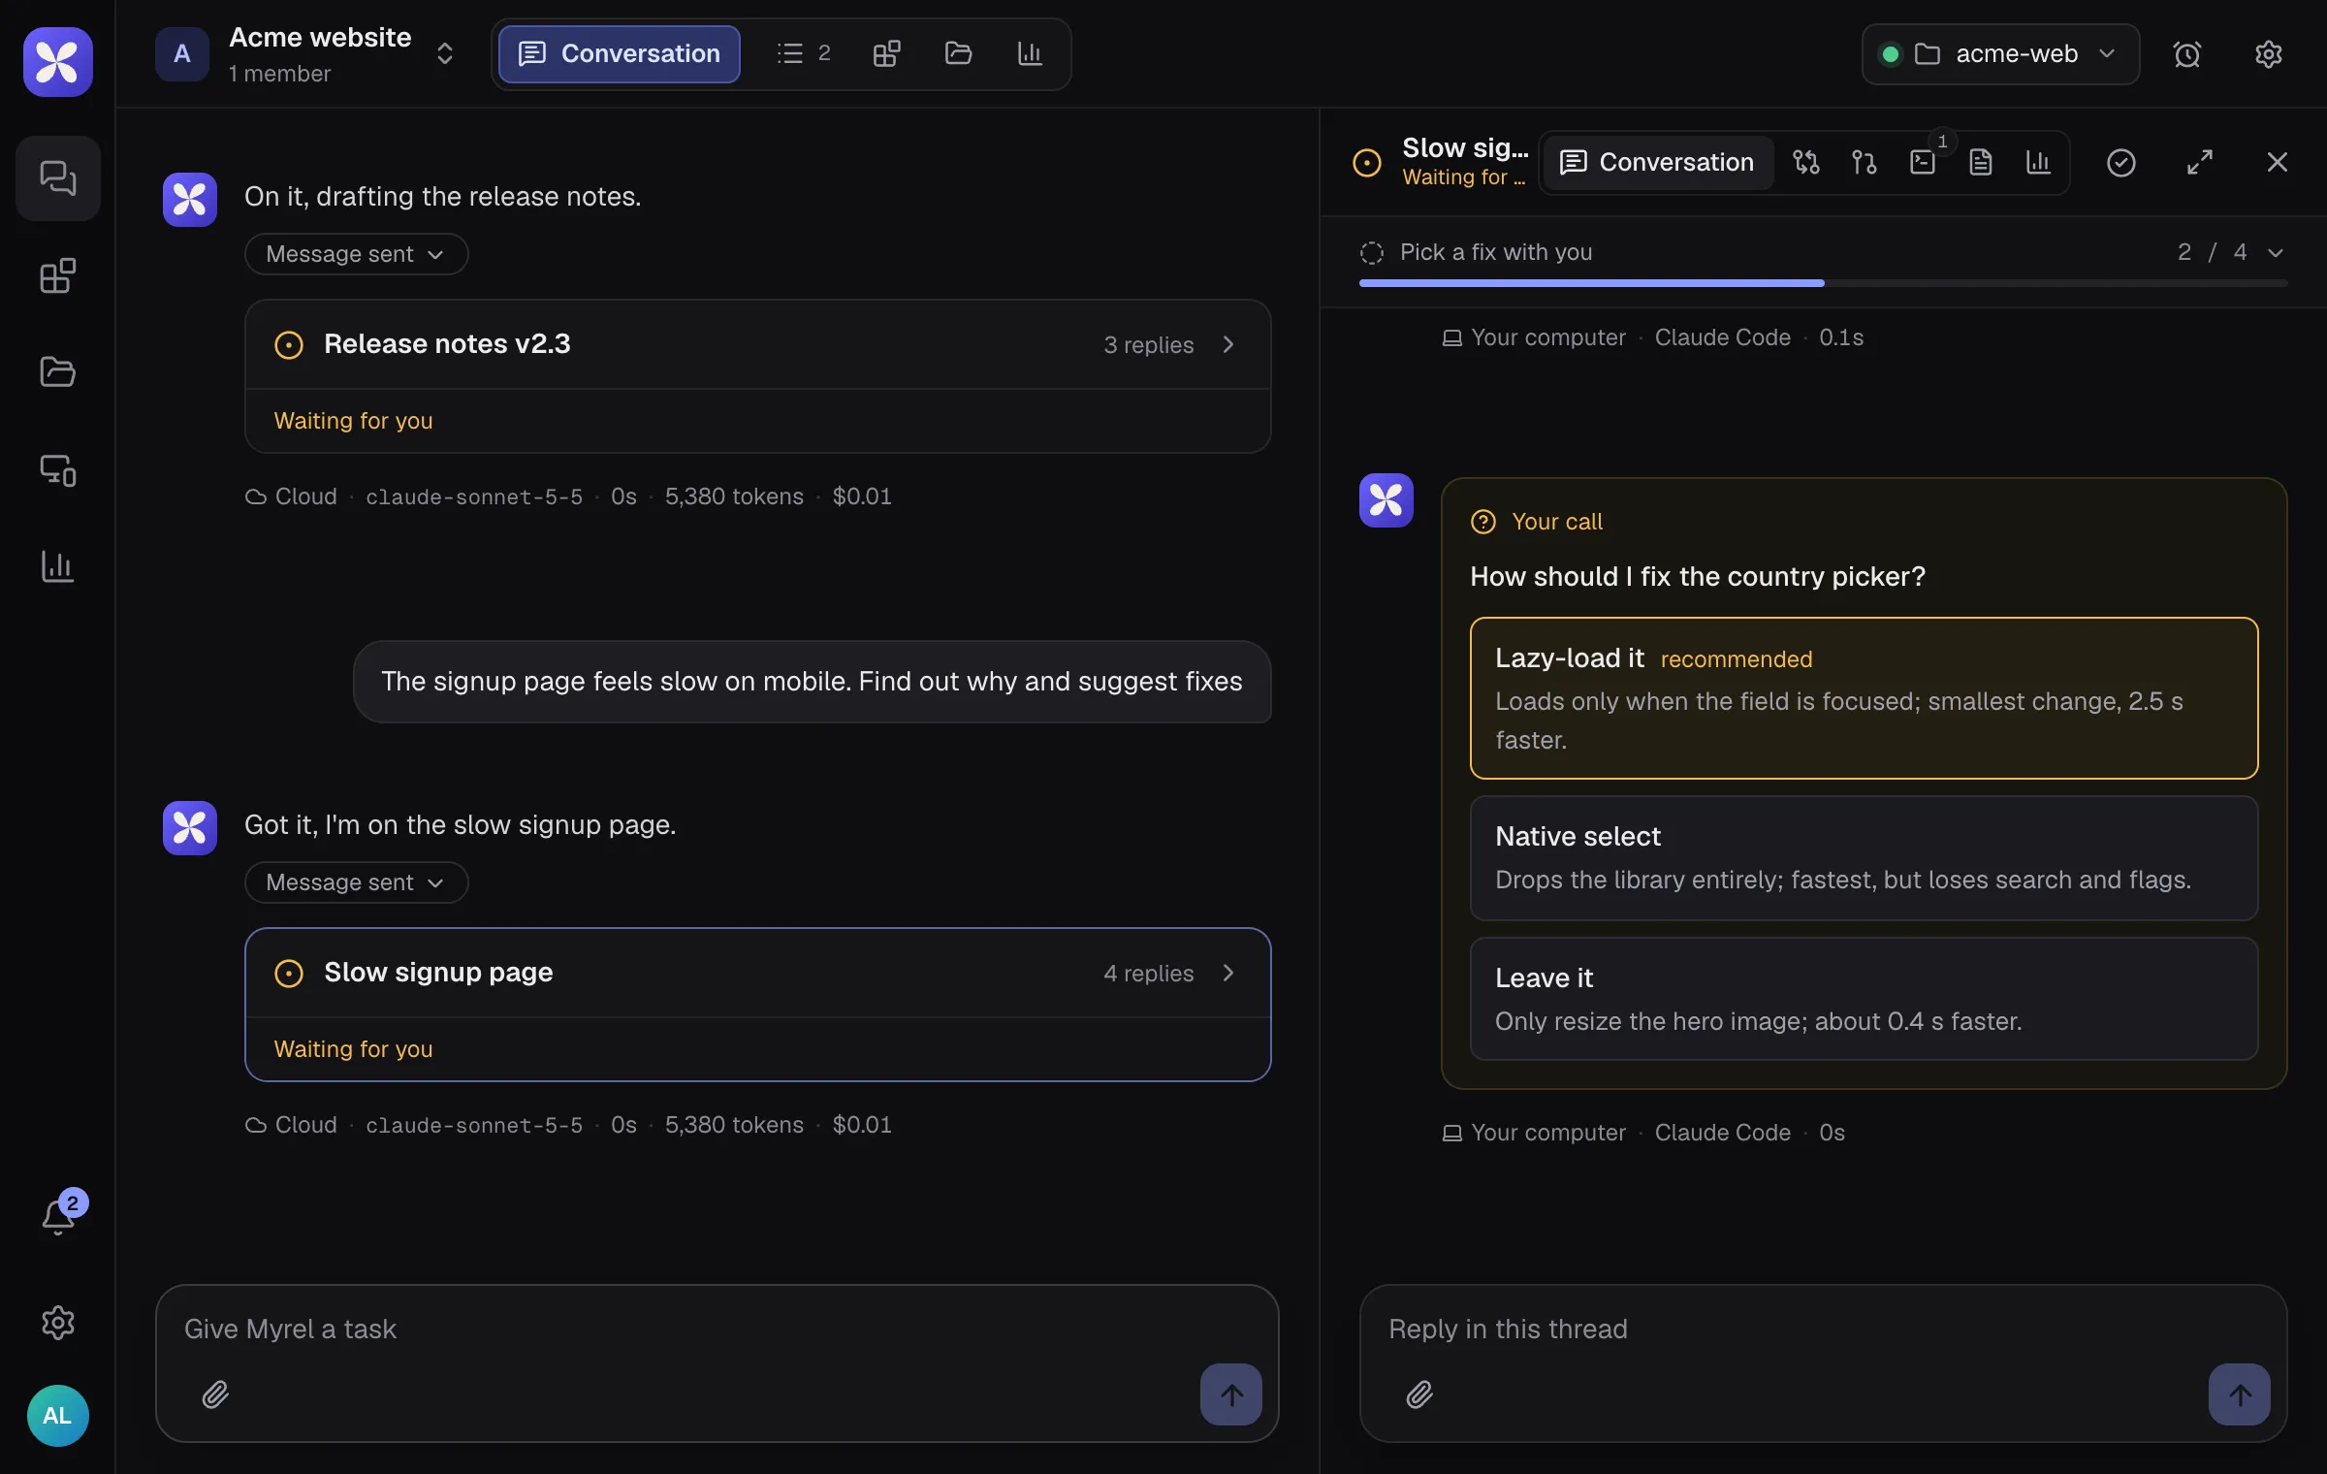
Task: Select the thread panel Conversation tab
Action: (x=1658, y=162)
